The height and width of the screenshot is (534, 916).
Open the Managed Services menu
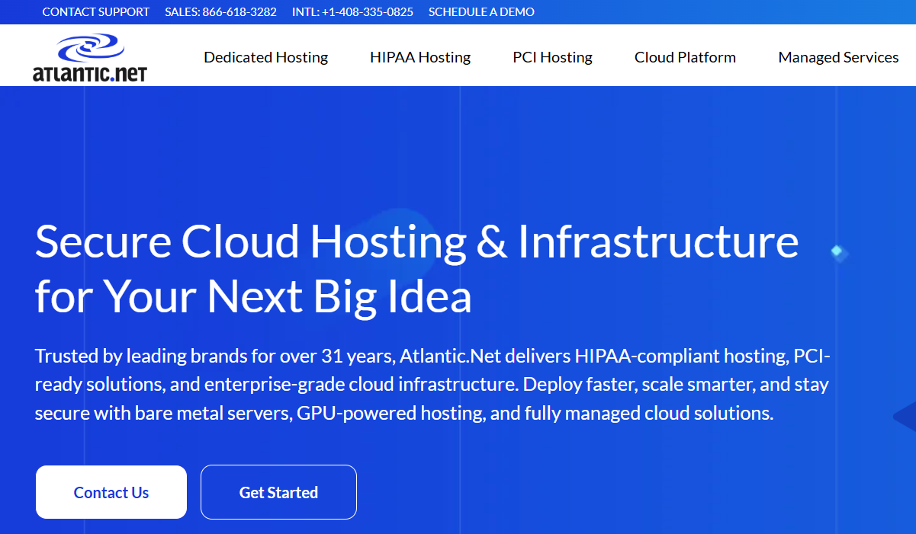tap(838, 57)
